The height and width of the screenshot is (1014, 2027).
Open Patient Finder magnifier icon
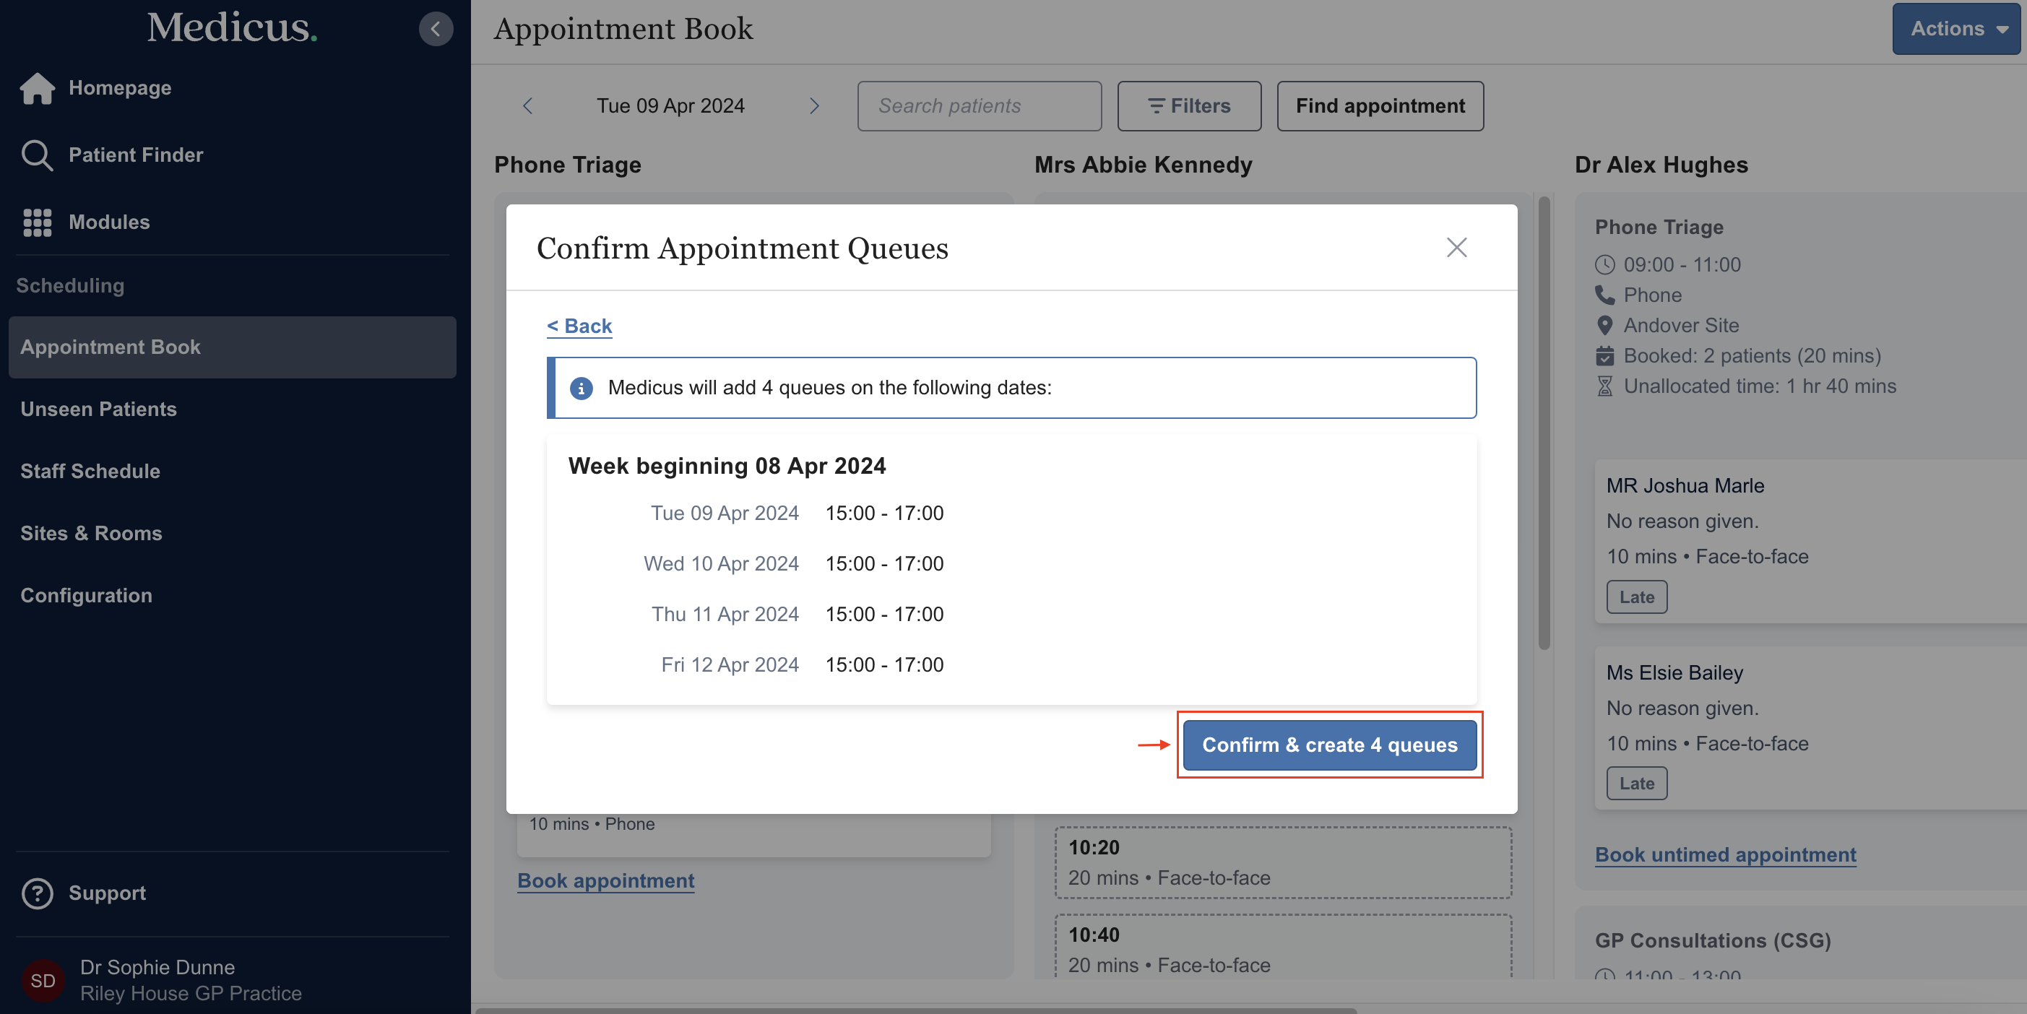point(37,155)
